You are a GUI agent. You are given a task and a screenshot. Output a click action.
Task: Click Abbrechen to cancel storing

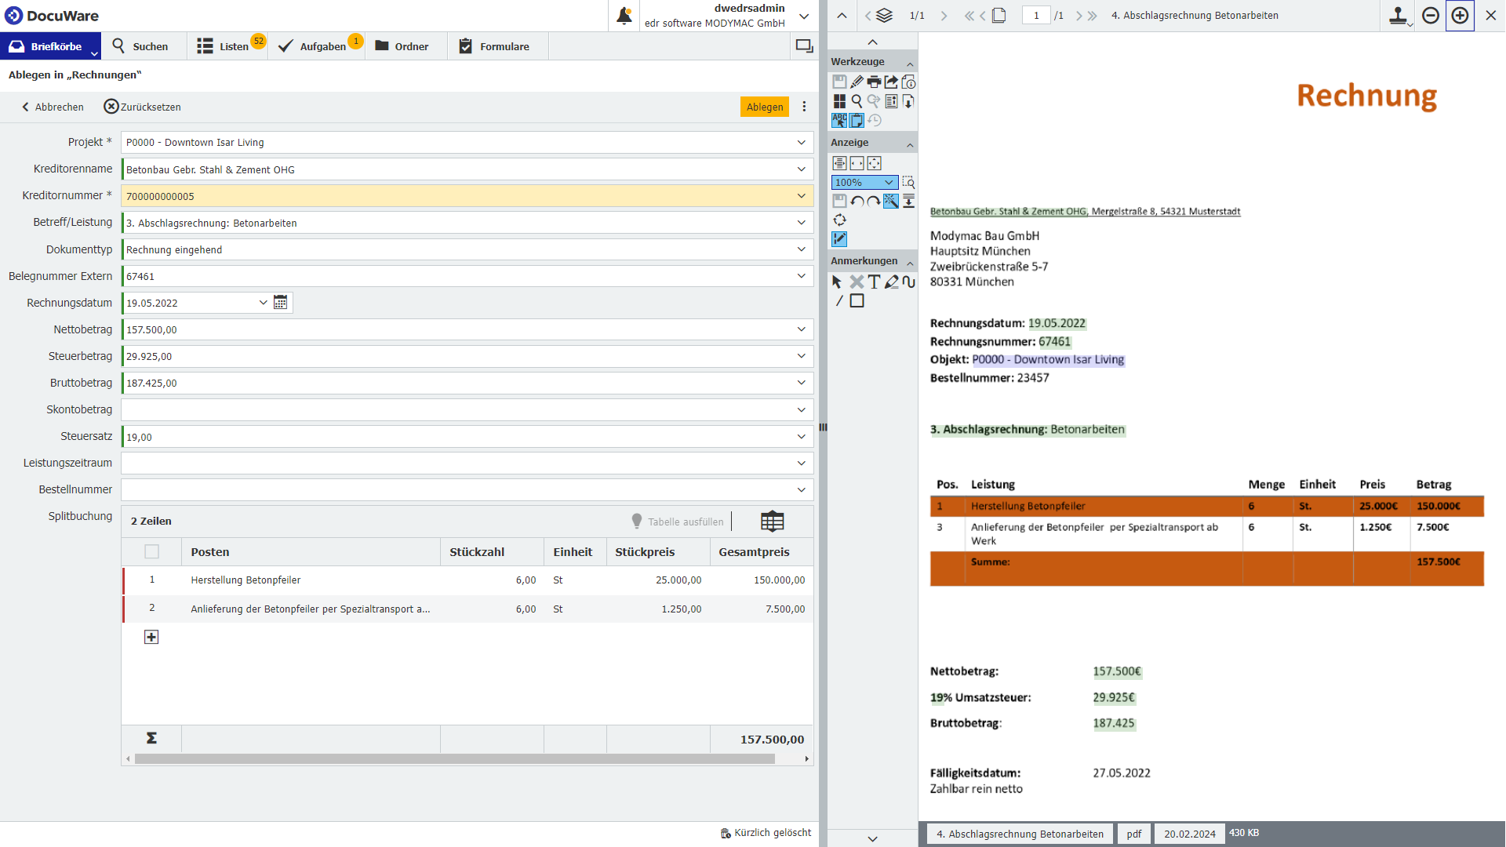pyautogui.click(x=53, y=107)
